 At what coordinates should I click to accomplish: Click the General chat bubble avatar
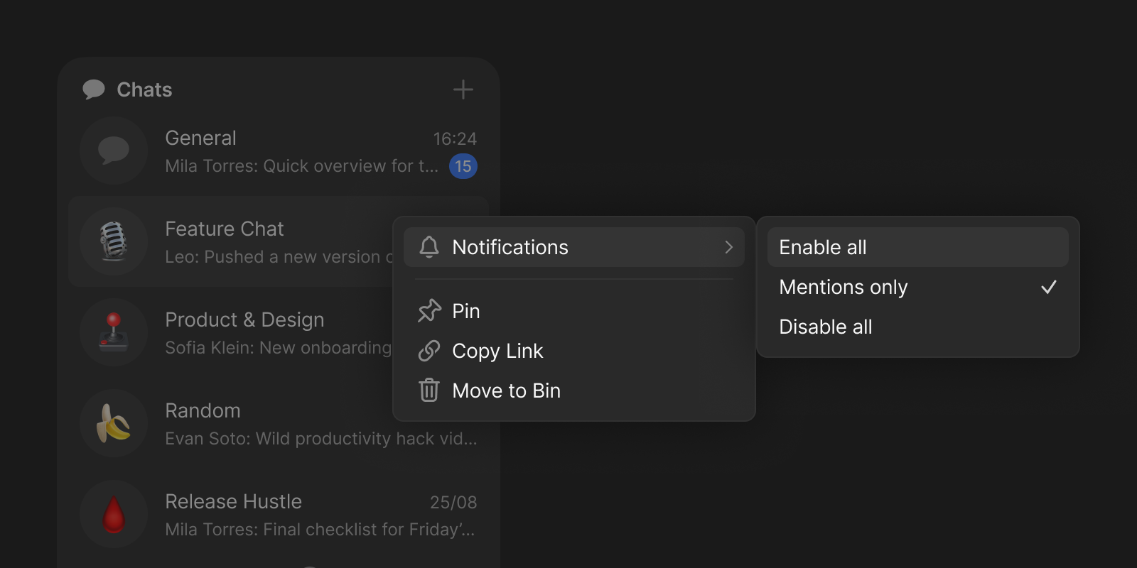pos(114,151)
